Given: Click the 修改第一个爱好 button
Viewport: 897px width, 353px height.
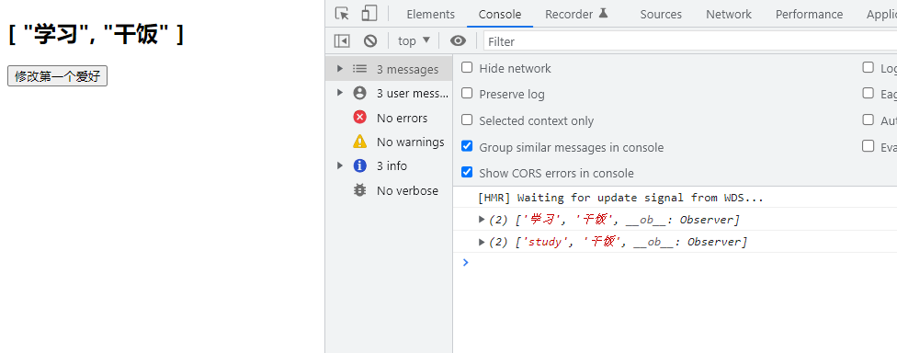Looking at the screenshot, I should (x=57, y=76).
